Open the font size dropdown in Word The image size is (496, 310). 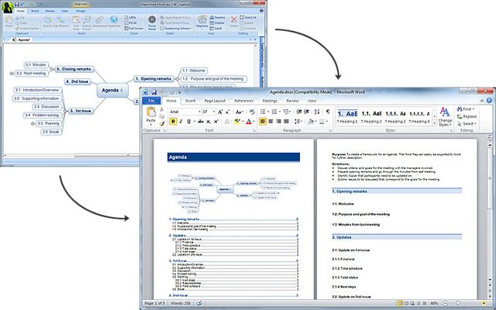tap(215, 112)
